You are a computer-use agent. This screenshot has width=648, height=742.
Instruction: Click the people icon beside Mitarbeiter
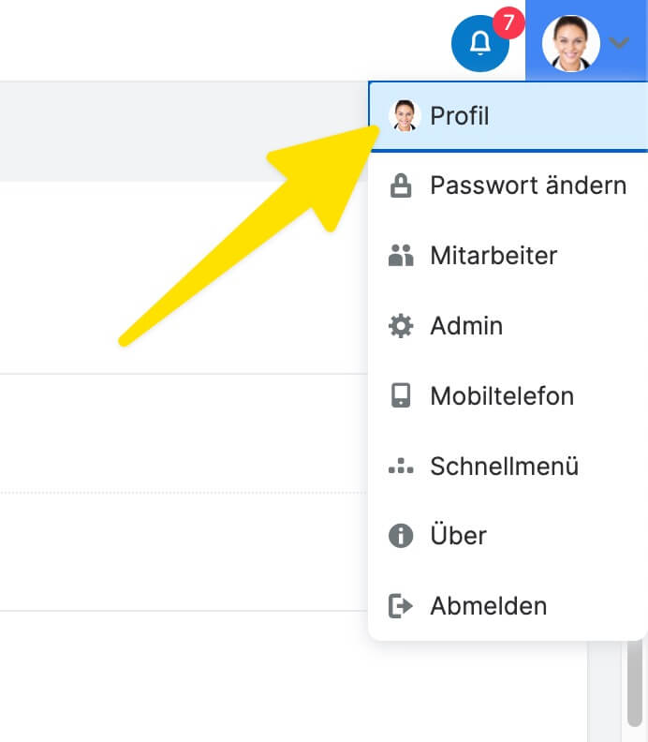click(x=401, y=255)
